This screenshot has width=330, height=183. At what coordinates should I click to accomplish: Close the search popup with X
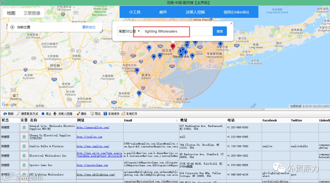[x=231, y=23]
